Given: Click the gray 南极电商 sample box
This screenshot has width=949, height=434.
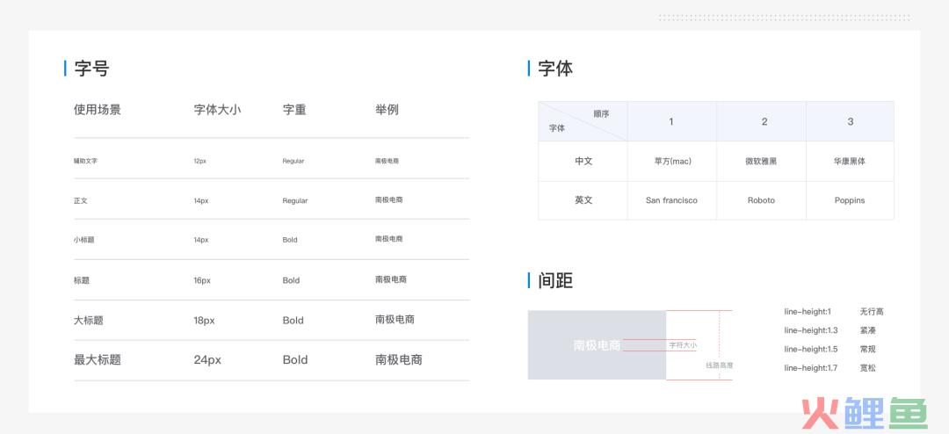Looking at the screenshot, I should pos(597,345).
